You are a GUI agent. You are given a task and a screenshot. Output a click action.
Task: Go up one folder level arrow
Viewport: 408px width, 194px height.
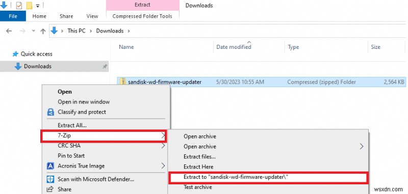point(43,31)
